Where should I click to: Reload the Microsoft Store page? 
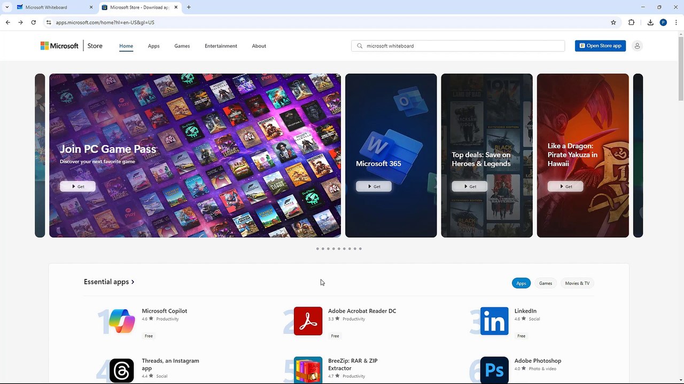[33, 22]
